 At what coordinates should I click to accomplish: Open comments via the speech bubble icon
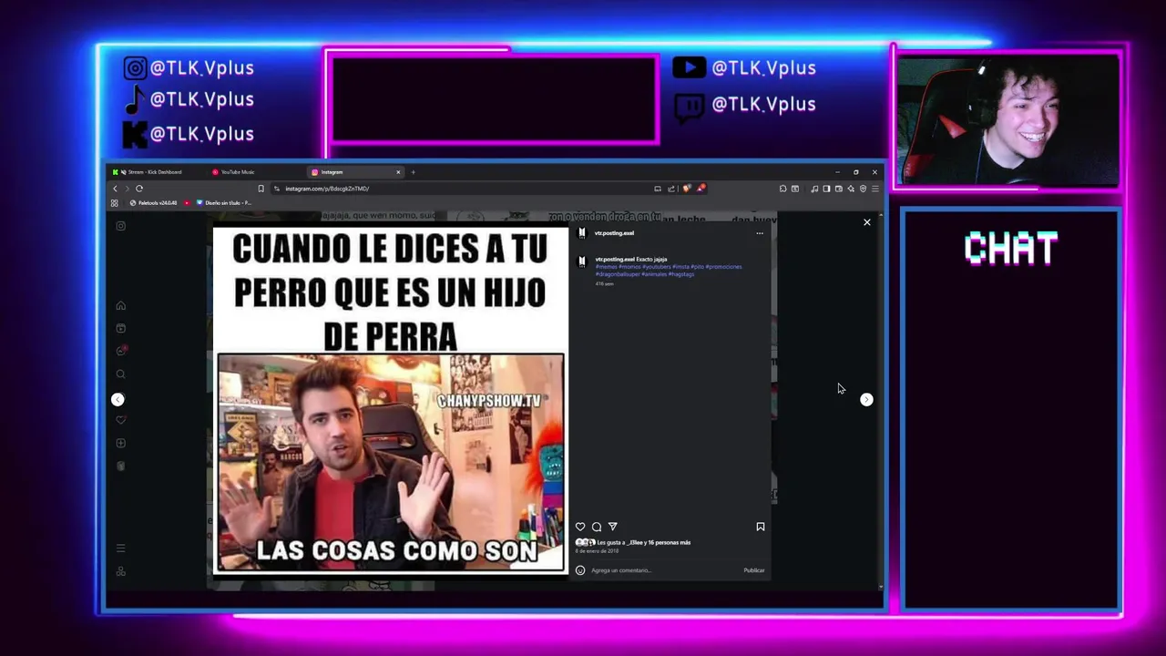click(597, 527)
